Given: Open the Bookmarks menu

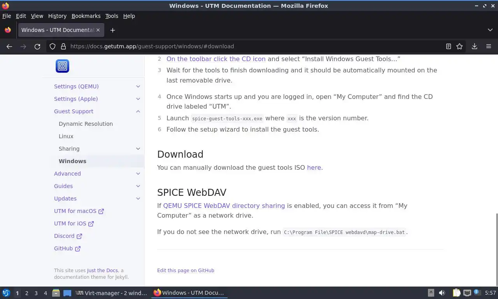Looking at the screenshot, I should [x=86, y=16].
